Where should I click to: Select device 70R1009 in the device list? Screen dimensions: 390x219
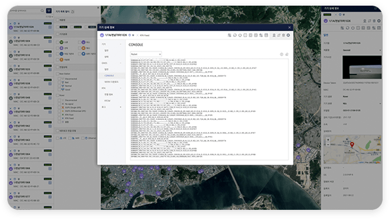click(30, 42)
